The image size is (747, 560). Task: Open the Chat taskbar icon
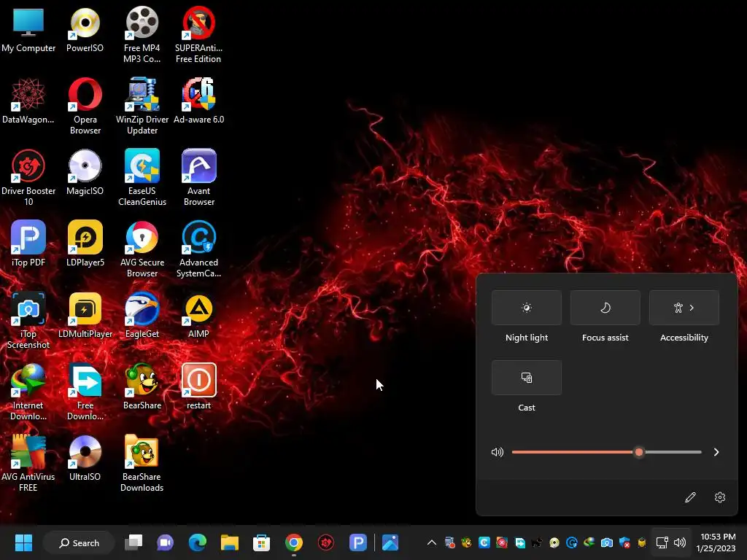166,542
